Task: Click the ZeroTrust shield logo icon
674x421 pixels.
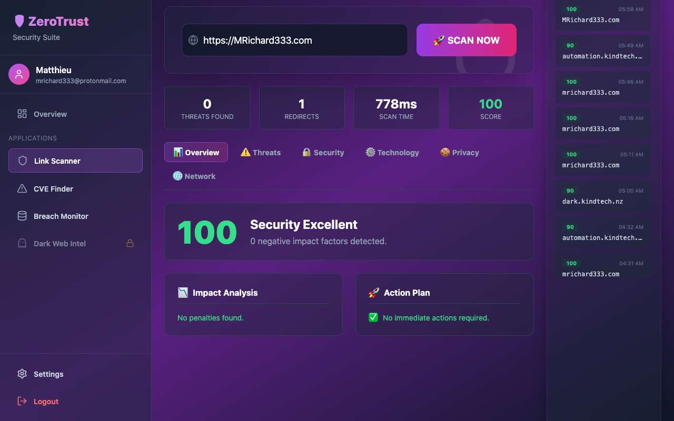Action: click(x=19, y=21)
